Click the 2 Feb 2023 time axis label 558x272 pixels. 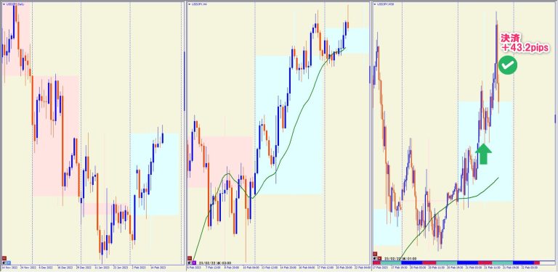(139, 268)
